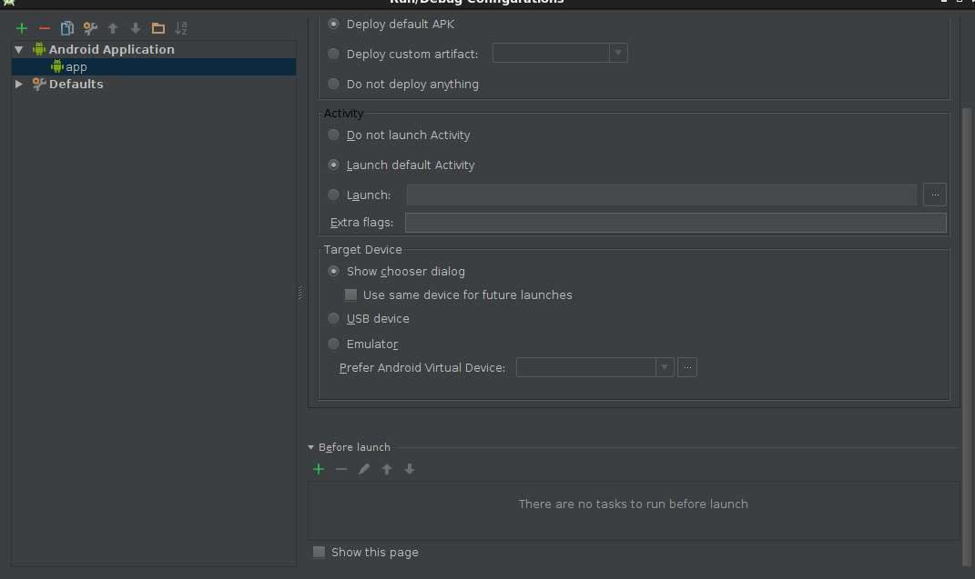Choose Do not deploy anything
The height and width of the screenshot is (579, 975).
coord(334,84)
